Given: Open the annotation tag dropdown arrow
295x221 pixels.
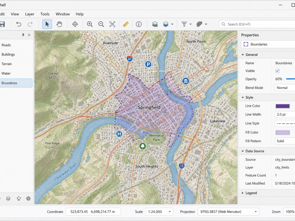Looking at the screenshot, I should [206, 24].
